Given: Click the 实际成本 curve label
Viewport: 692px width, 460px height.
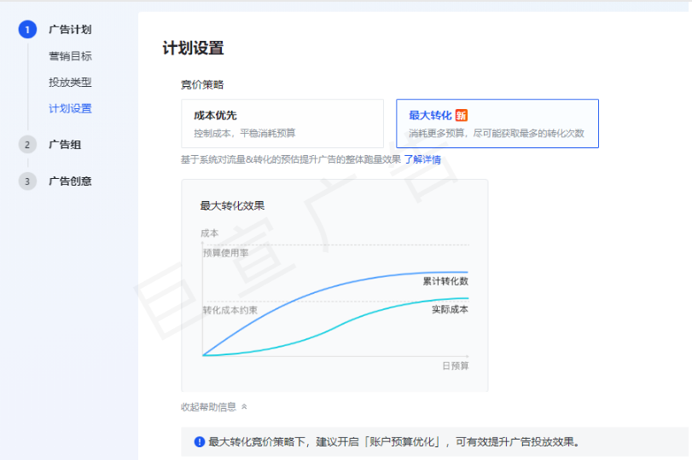Looking at the screenshot, I should click(450, 309).
